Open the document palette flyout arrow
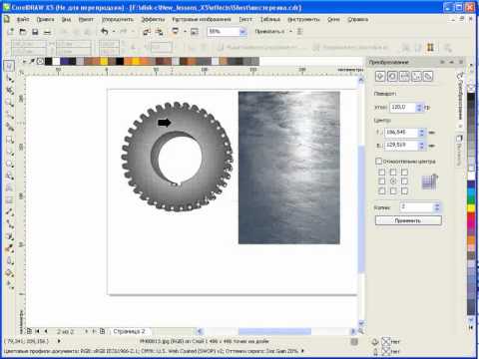The height and width of the screenshot is (359, 479). coord(24,61)
